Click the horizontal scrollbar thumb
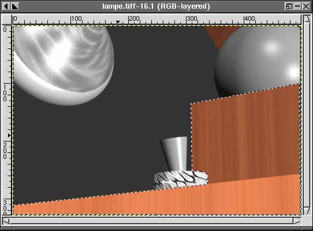This screenshot has width=313, height=231. 151,221
